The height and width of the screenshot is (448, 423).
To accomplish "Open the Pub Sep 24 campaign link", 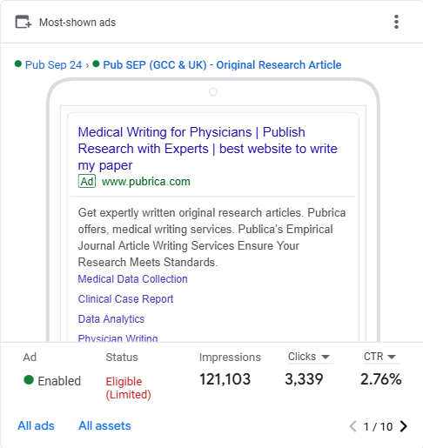I will [x=53, y=65].
